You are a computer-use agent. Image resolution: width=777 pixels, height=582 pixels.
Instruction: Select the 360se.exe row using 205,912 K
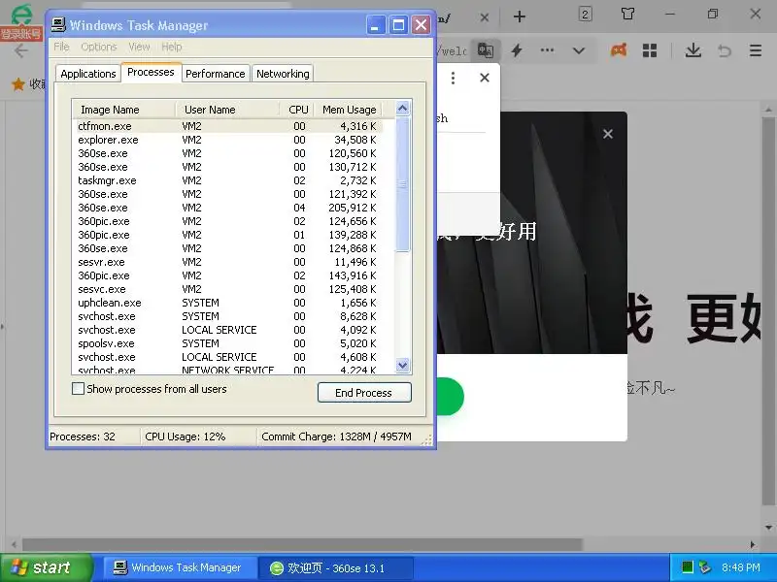[228, 208]
